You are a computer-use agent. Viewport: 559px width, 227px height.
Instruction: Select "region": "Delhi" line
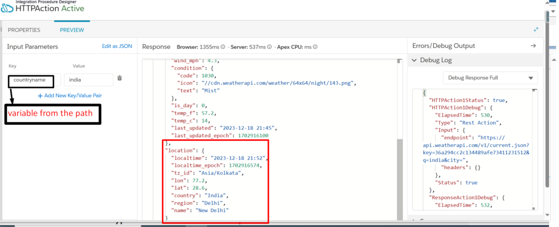pos(198,203)
